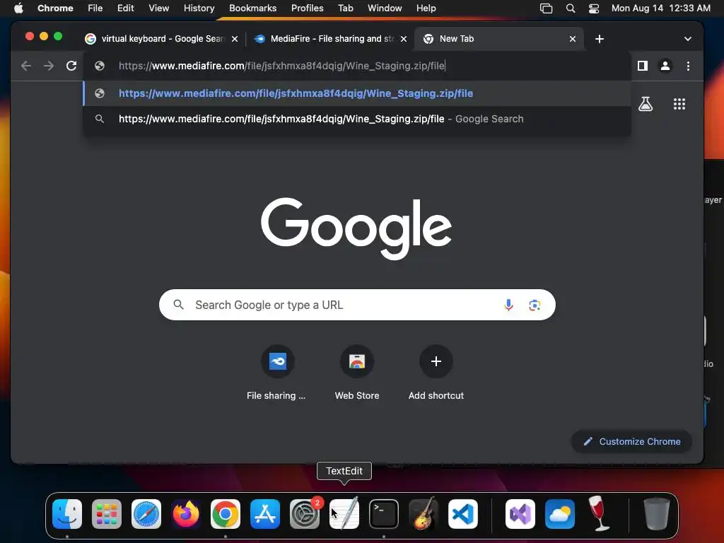Open Trash in the dock
Image resolution: width=724 pixels, height=543 pixels.
point(657,513)
